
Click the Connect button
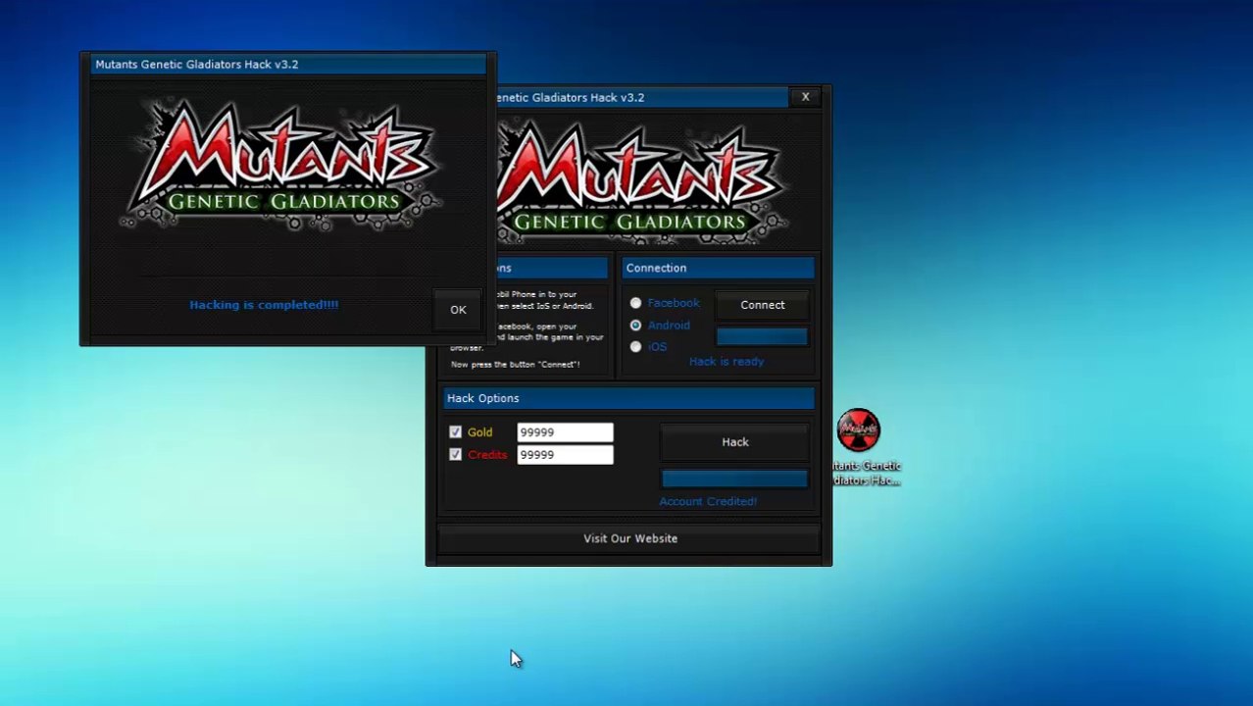[763, 305]
